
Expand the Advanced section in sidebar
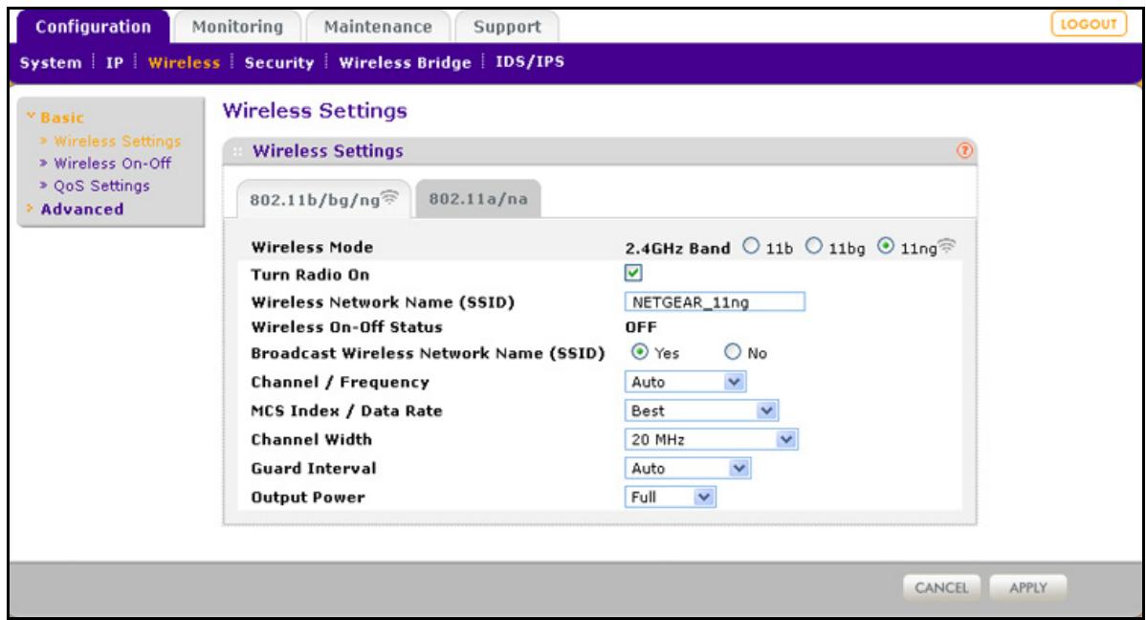tap(76, 210)
